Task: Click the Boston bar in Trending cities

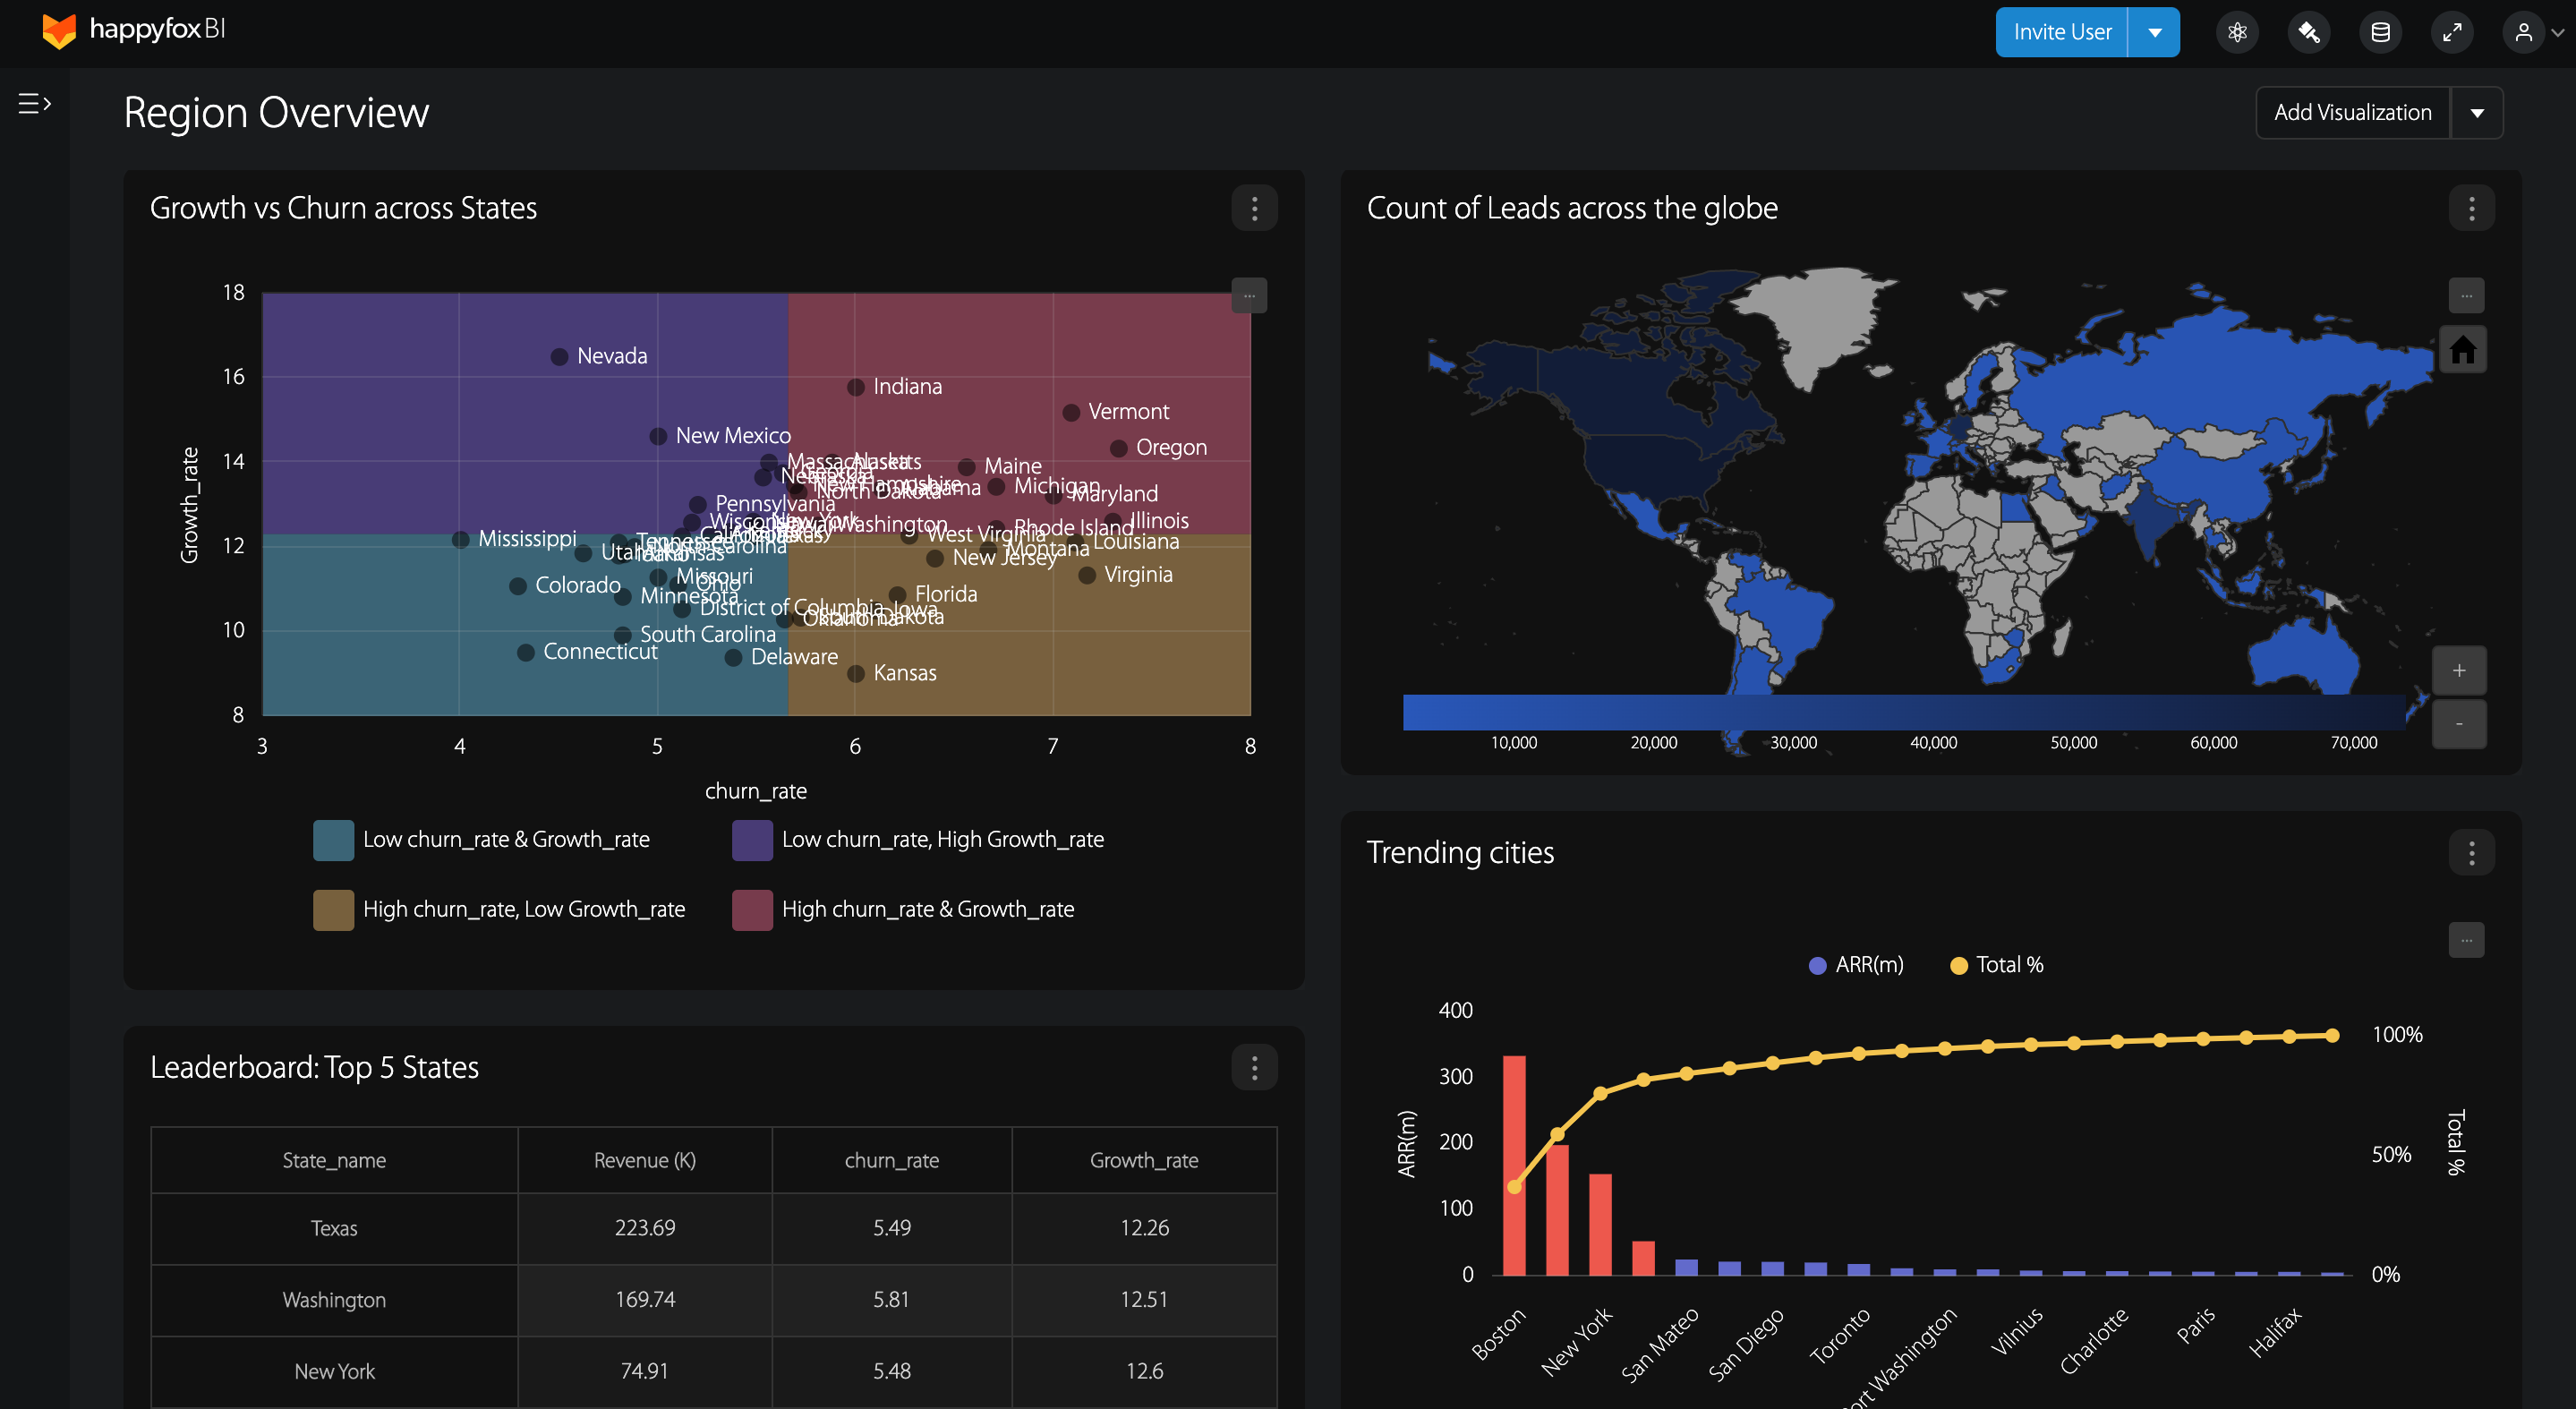Action: coord(1514,1165)
